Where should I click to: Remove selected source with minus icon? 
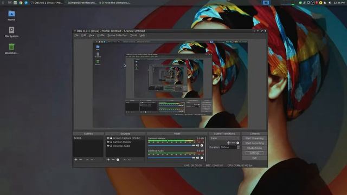click(113, 160)
